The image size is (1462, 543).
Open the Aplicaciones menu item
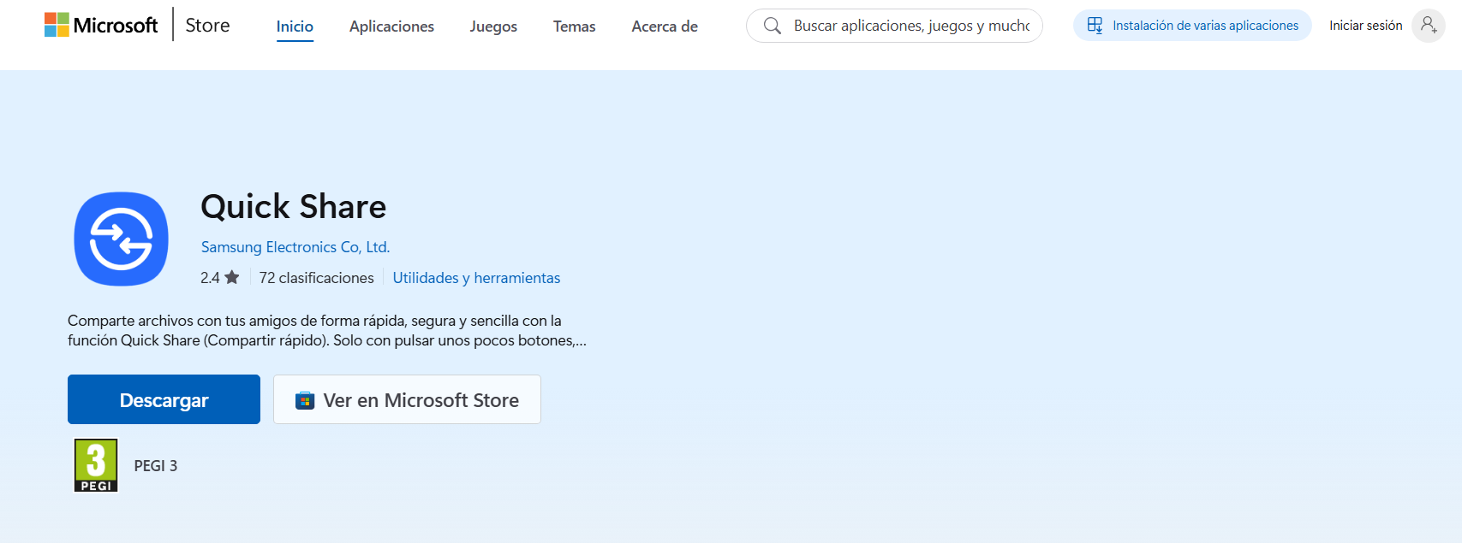click(x=391, y=27)
